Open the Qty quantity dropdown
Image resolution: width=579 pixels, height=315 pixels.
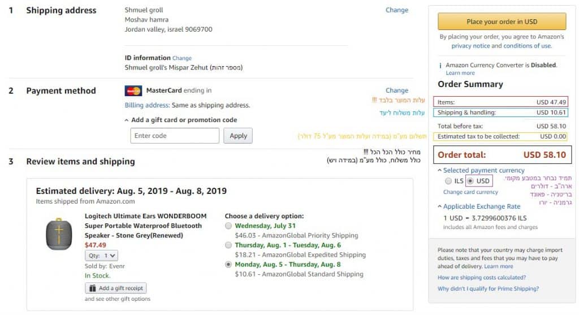102,256
